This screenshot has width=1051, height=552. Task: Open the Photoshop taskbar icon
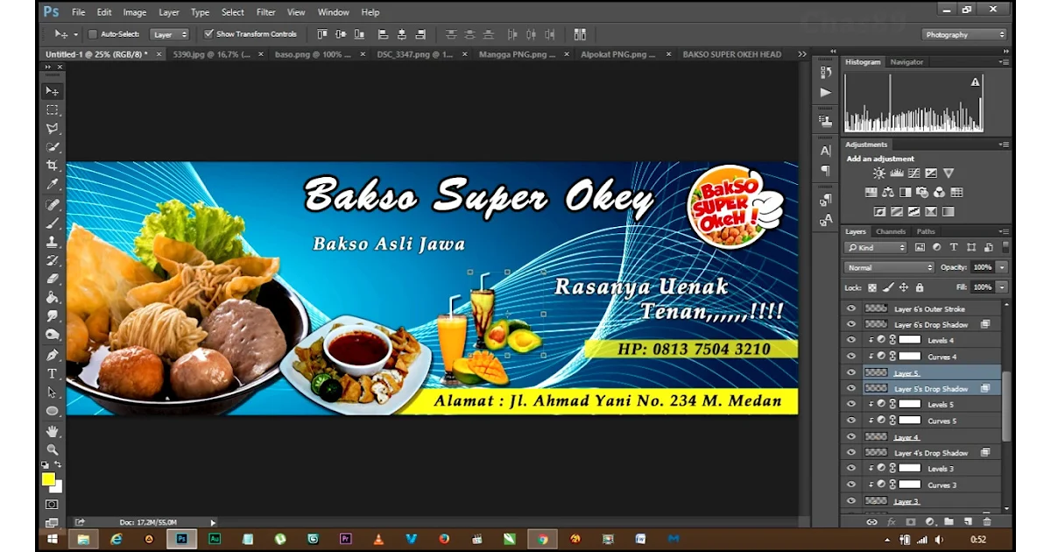[181, 539]
